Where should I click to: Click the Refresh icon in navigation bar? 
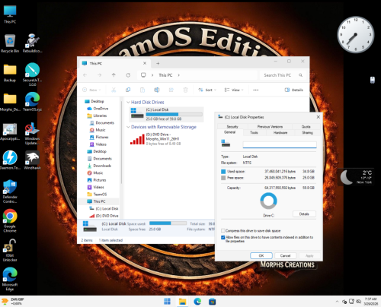(128, 75)
